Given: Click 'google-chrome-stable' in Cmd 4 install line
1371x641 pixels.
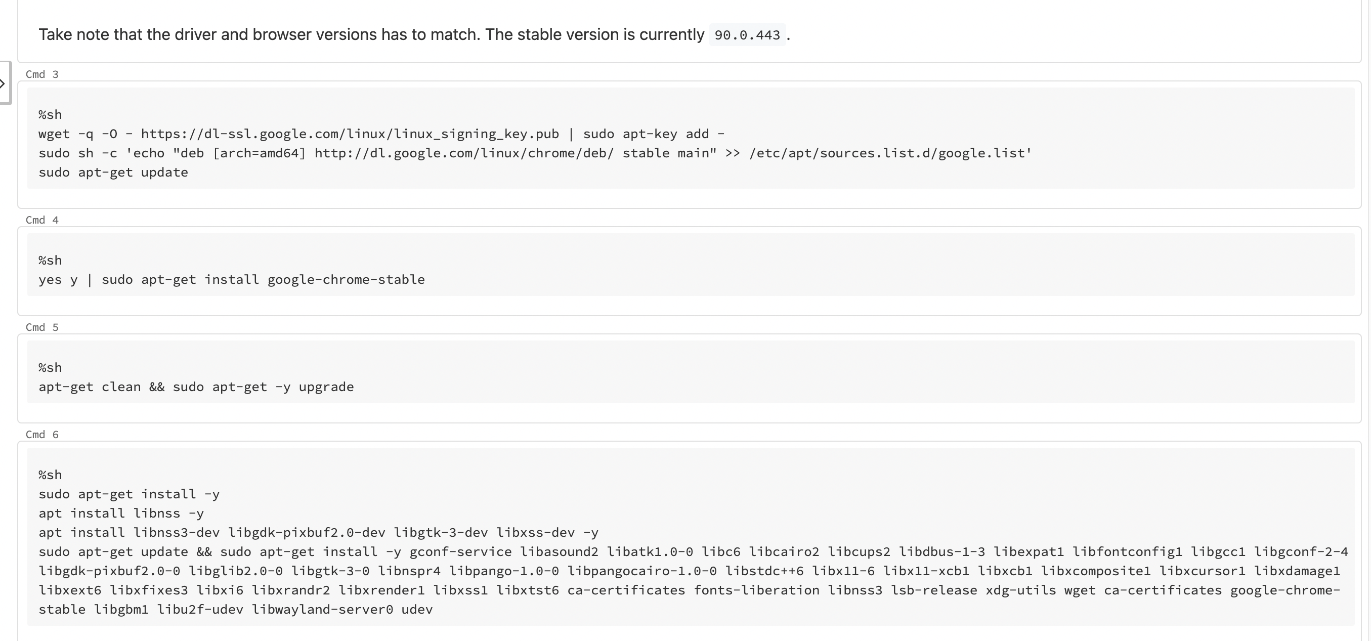Looking at the screenshot, I should 346,279.
